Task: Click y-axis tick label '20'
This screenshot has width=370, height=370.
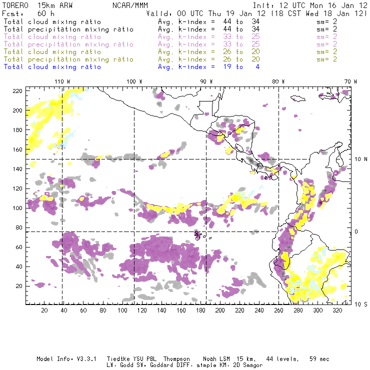Action: 19,286
